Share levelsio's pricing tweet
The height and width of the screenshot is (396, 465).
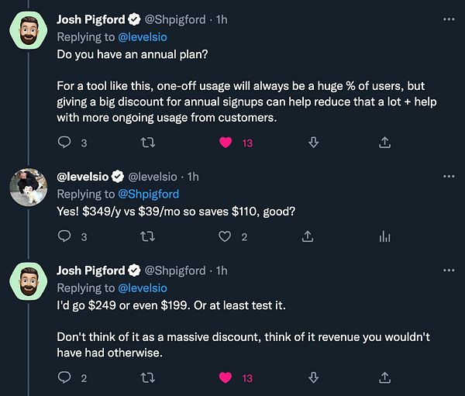pos(308,236)
